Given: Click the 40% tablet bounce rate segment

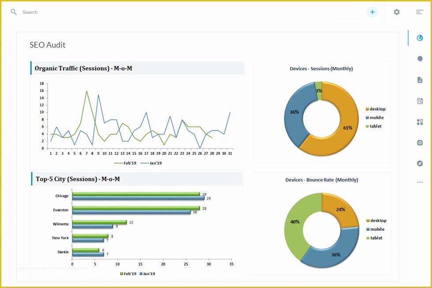Looking at the screenshot, I should (294, 222).
